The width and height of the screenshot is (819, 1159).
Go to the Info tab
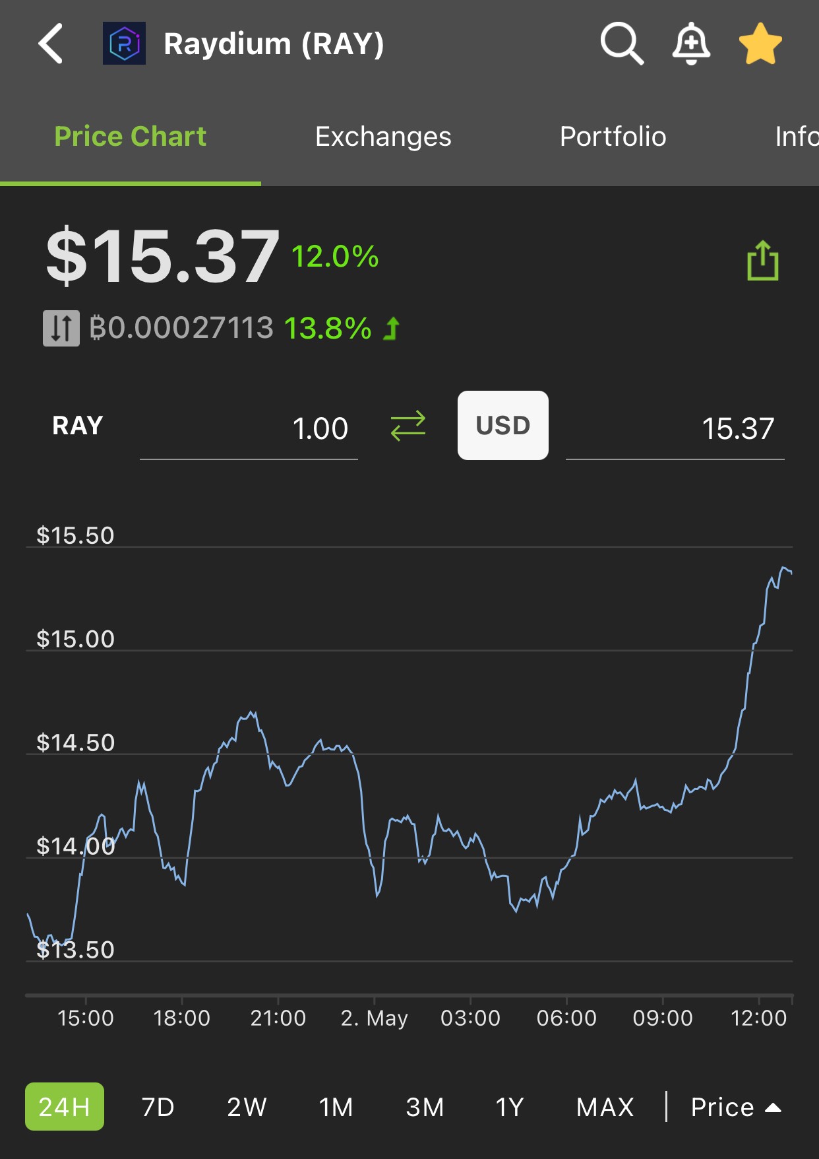797,137
